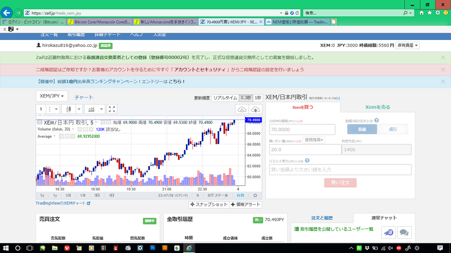Image resolution: width=451 pixels, height=253 pixels.
Task: Select 指値 limit order type
Action: [x=362, y=129]
